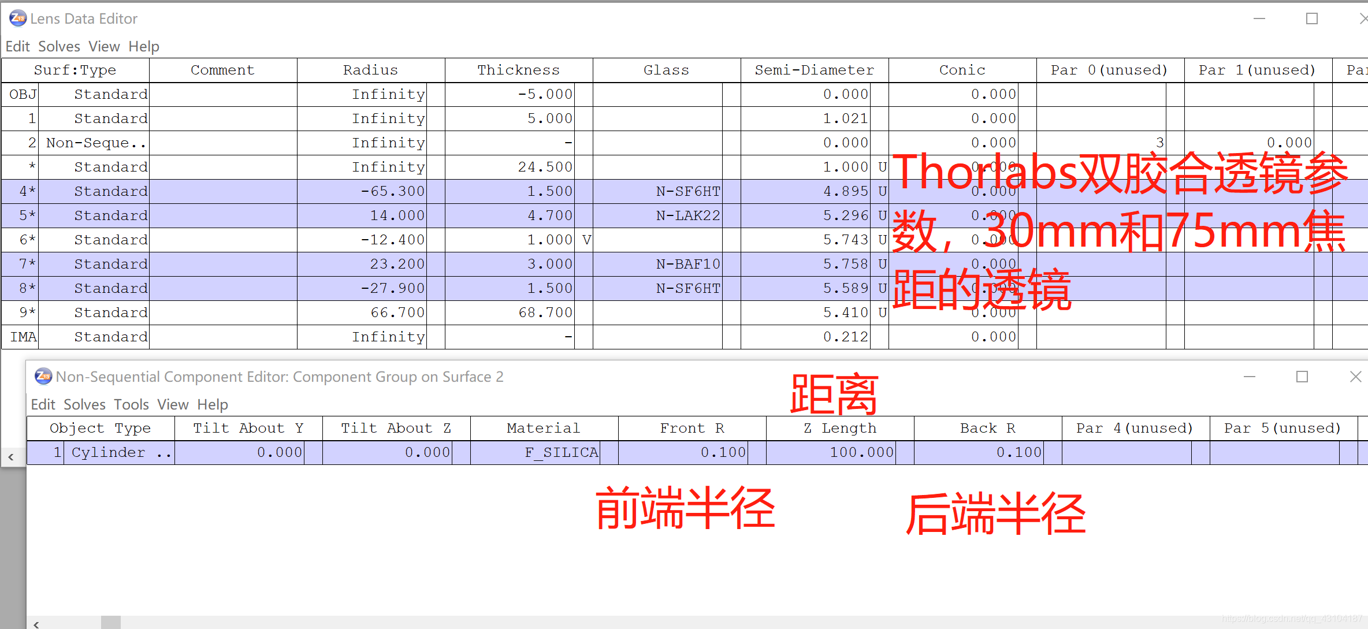The image size is (1368, 629).
Task: Click surface 1 semi-diameter cell 1.021
Action: [806, 118]
